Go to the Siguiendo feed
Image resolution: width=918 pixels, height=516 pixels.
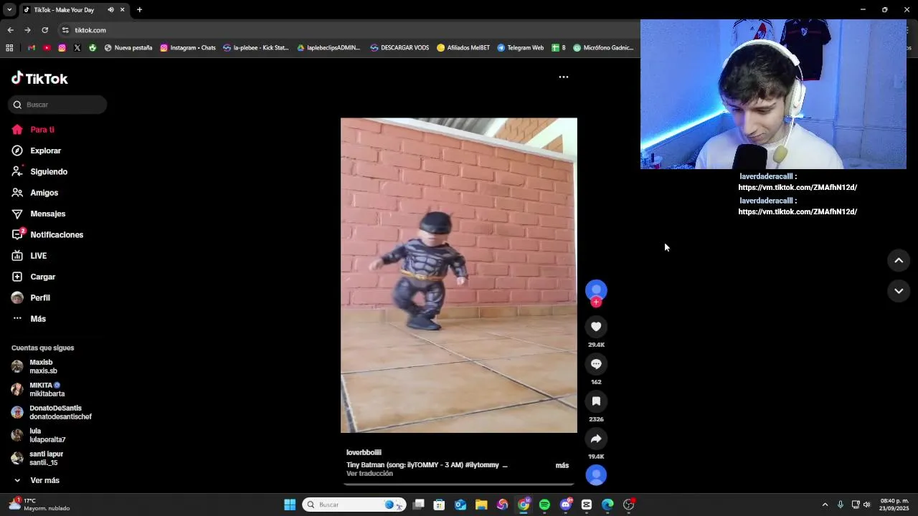(x=39, y=172)
